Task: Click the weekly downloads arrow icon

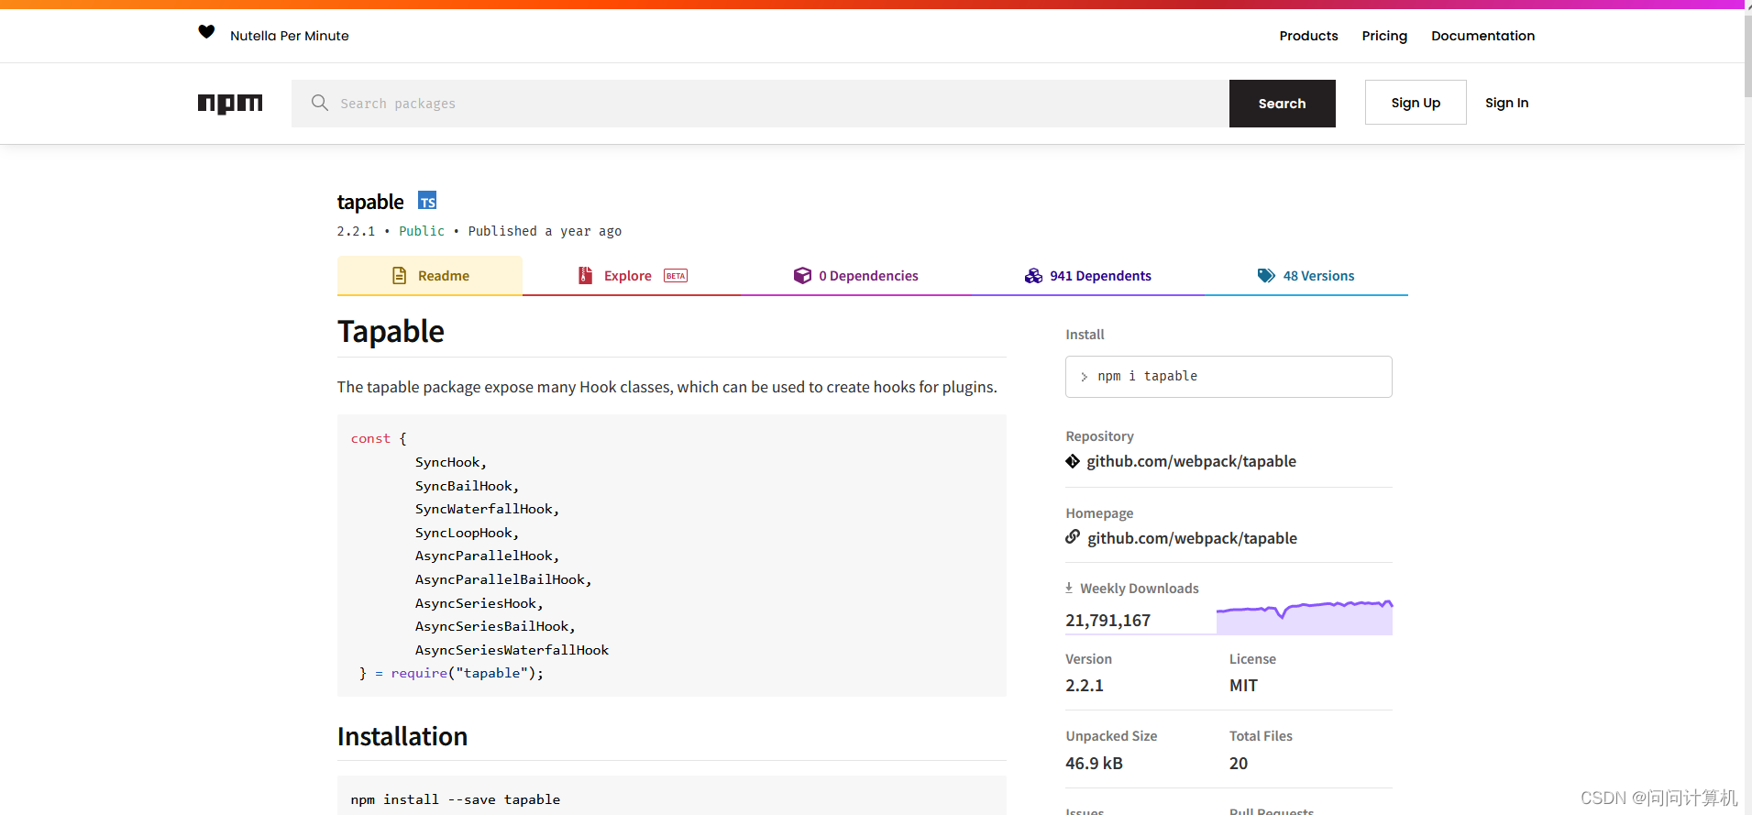Action: pos(1069,588)
